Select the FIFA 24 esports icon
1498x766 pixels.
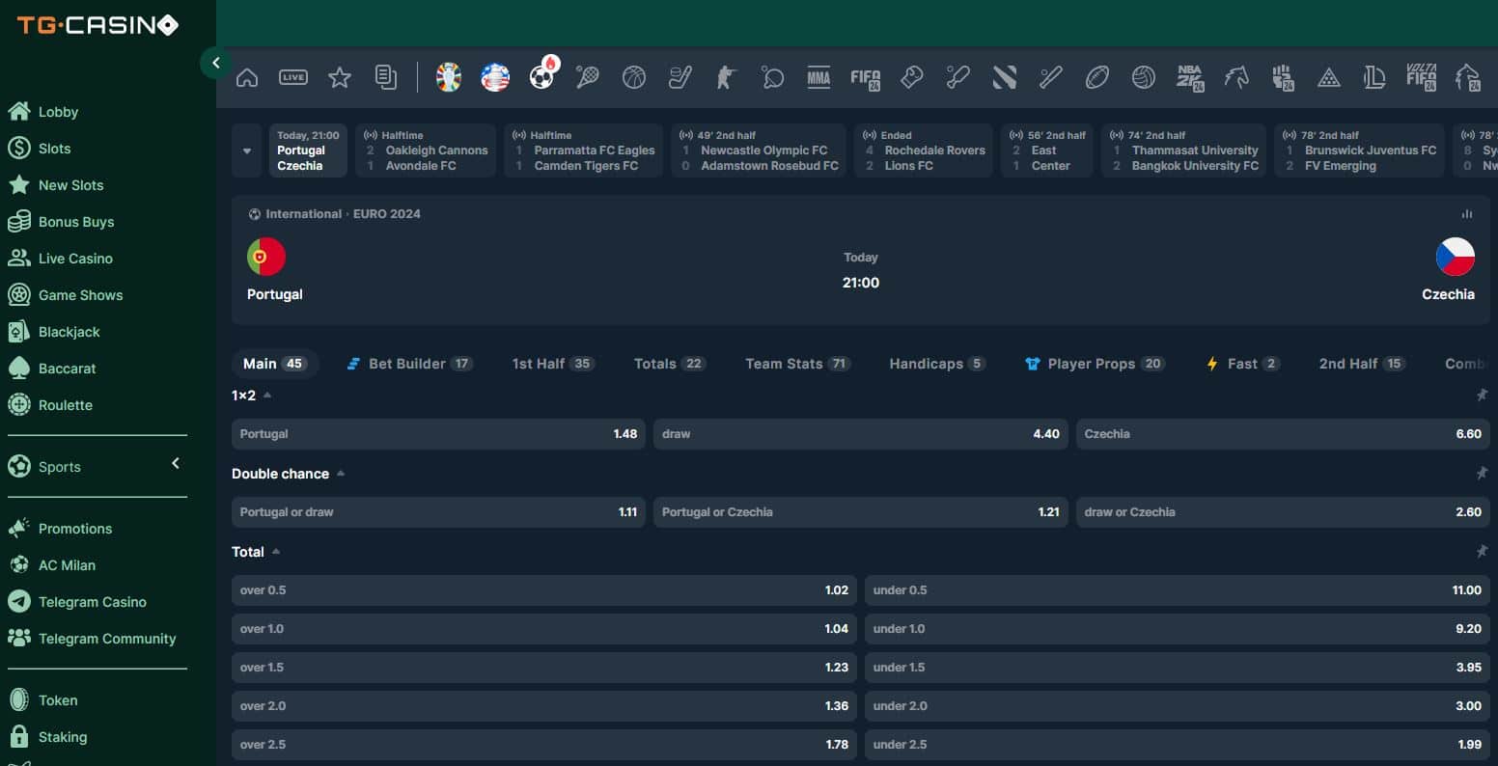tap(866, 78)
